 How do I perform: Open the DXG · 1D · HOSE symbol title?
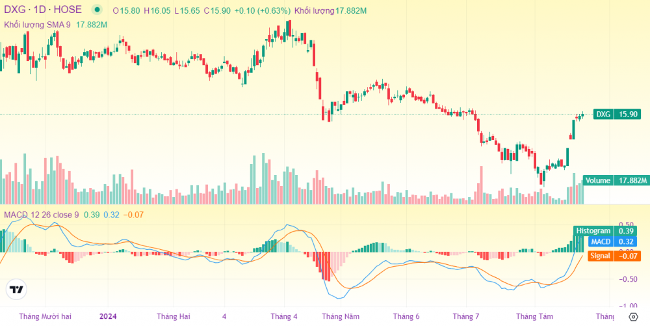click(x=44, y=10)
